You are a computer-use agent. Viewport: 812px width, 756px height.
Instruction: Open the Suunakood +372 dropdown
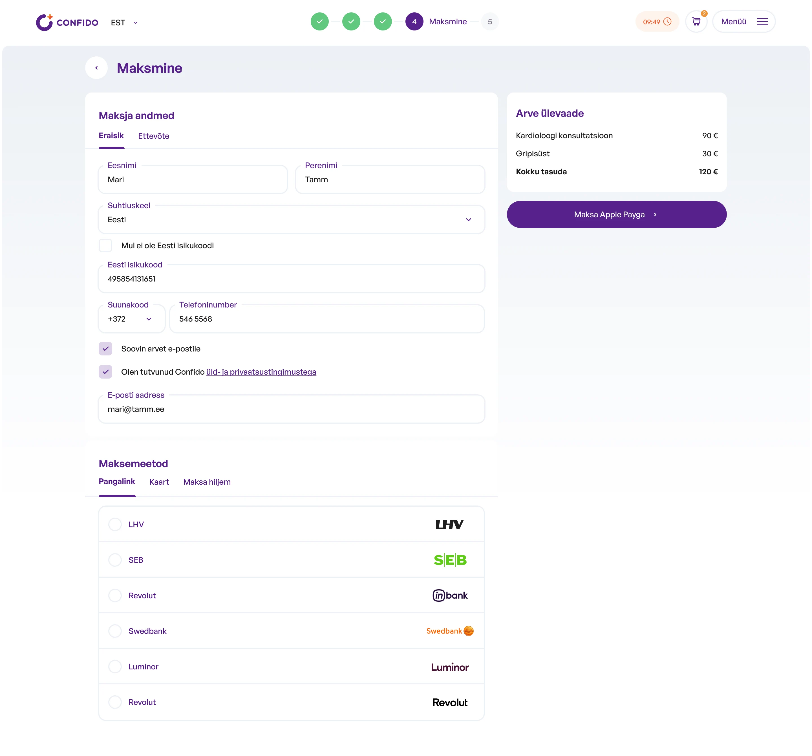point(131,319)
